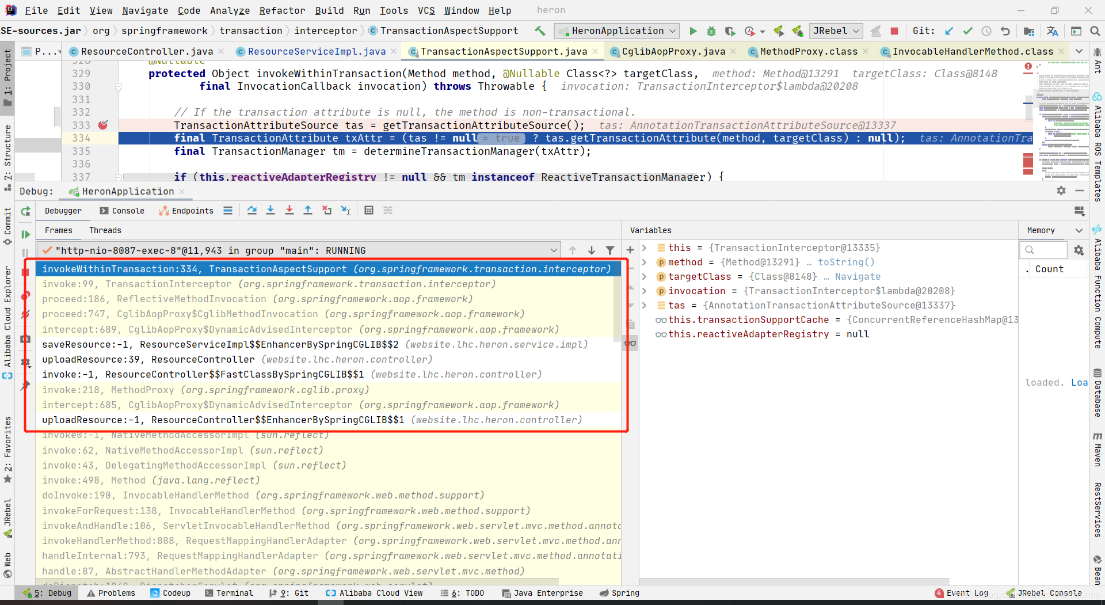This screenshot has height=605, width=1105.
Task: Open the Terminal tool window
Action: click(x=229, y=593)
